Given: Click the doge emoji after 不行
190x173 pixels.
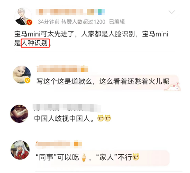Looking at the screenshot, I should [x=136, y=157].
